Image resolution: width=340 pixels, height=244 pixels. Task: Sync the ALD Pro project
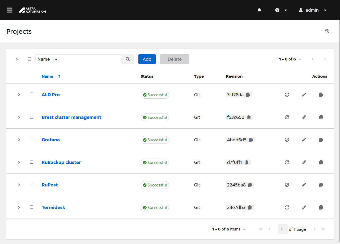(287, 95)
